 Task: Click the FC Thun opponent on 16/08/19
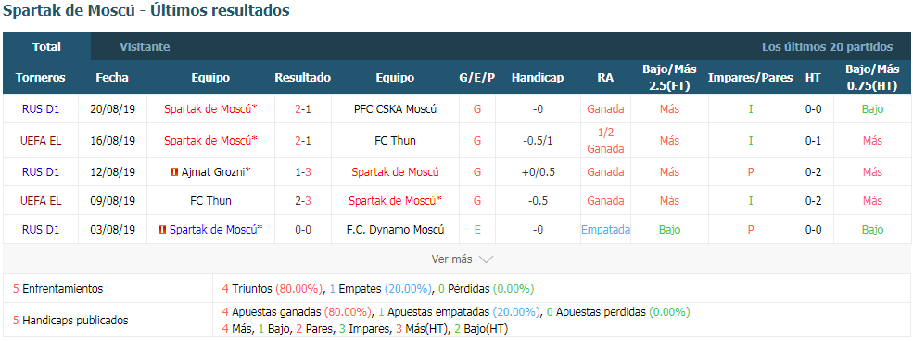coord(395,140)
